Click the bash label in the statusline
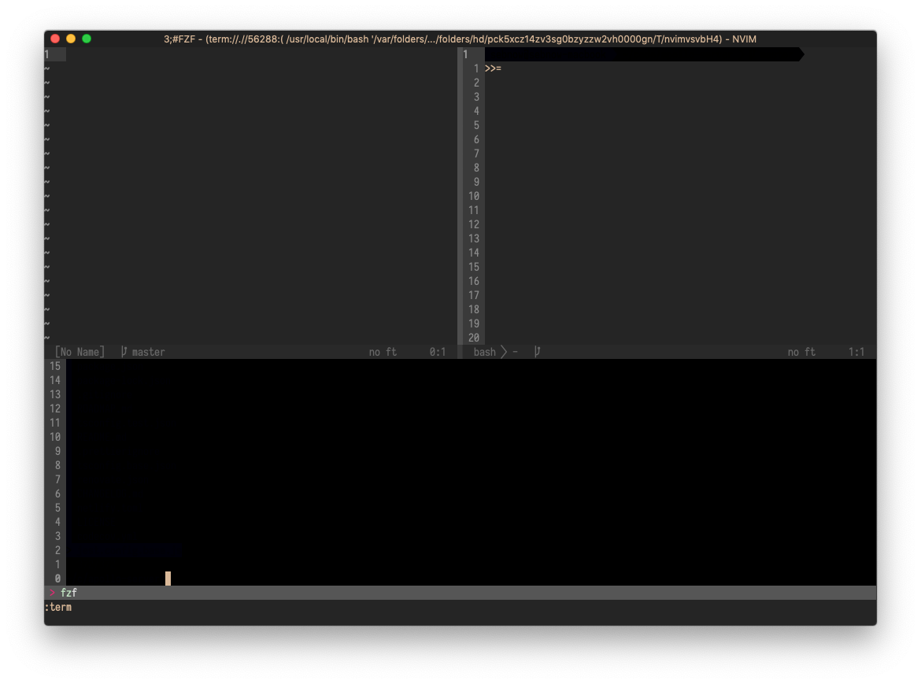The height and width of the screenshot is (684, 921). (x=485, y=352)
